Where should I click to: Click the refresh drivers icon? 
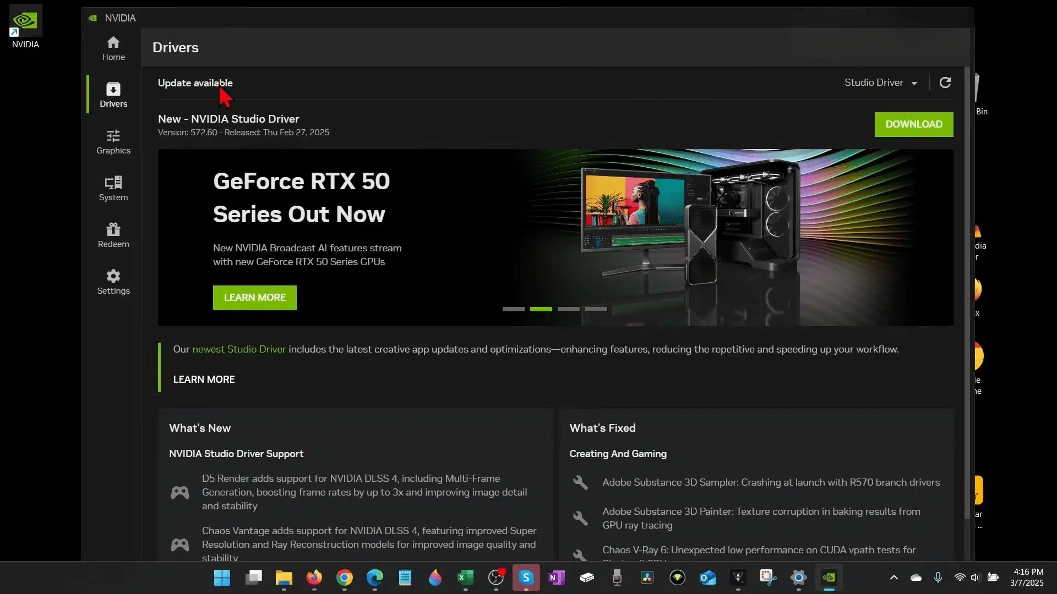(945, 82)
